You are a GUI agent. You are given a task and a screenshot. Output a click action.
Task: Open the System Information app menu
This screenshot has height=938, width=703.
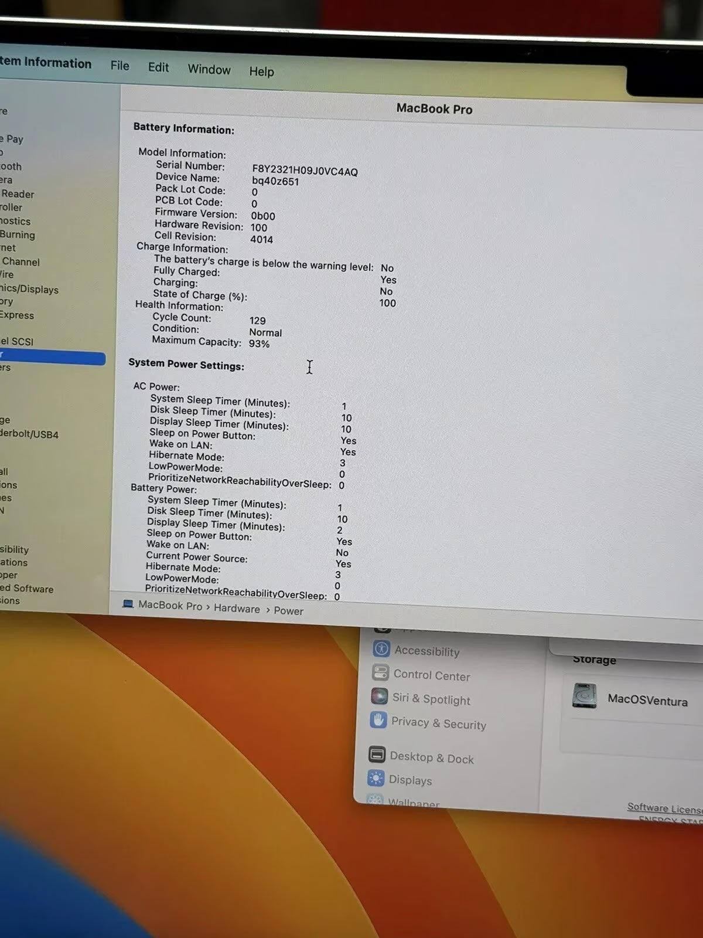point(46,63)
